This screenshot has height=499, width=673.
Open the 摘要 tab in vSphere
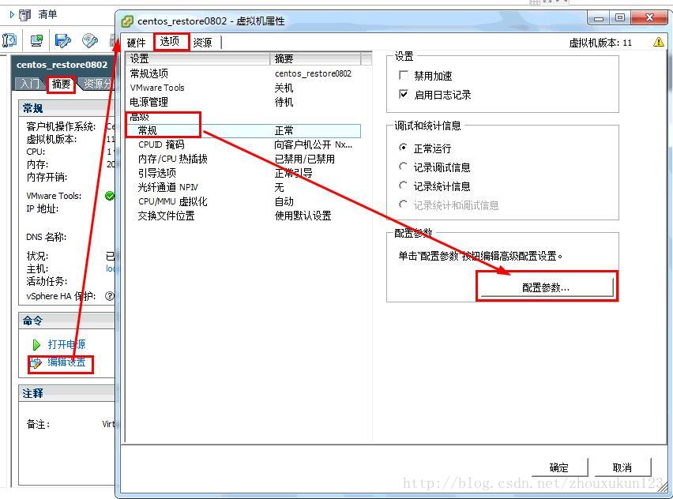(62, 84)
